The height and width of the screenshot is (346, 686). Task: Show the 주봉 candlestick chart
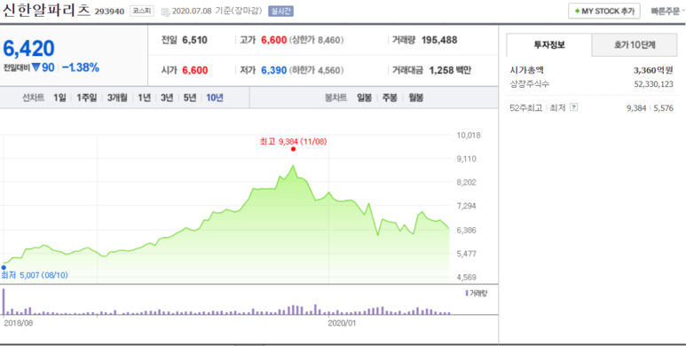click(x=390, y=98)
